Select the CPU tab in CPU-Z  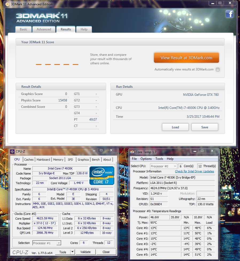[17, 159]
